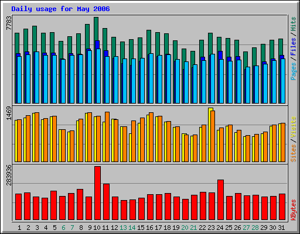Click the blue "Files" legend label

tap(294, 47)
